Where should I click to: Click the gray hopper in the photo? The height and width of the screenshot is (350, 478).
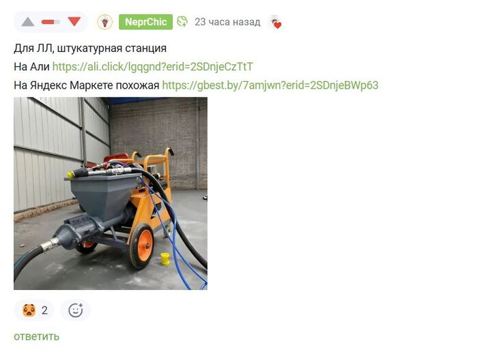[104, 195]
